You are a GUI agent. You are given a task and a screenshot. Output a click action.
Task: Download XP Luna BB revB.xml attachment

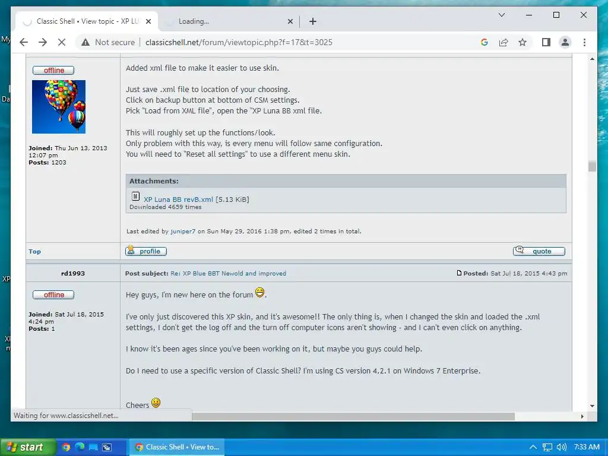click(178, 199)
